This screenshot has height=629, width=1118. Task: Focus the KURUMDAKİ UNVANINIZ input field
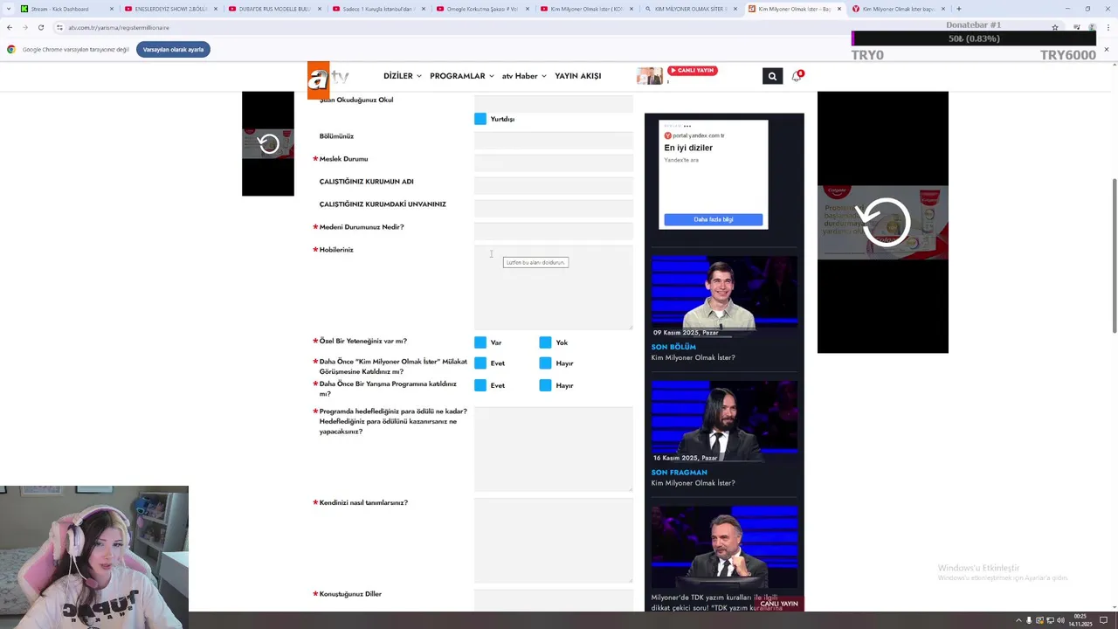(554, 209)
